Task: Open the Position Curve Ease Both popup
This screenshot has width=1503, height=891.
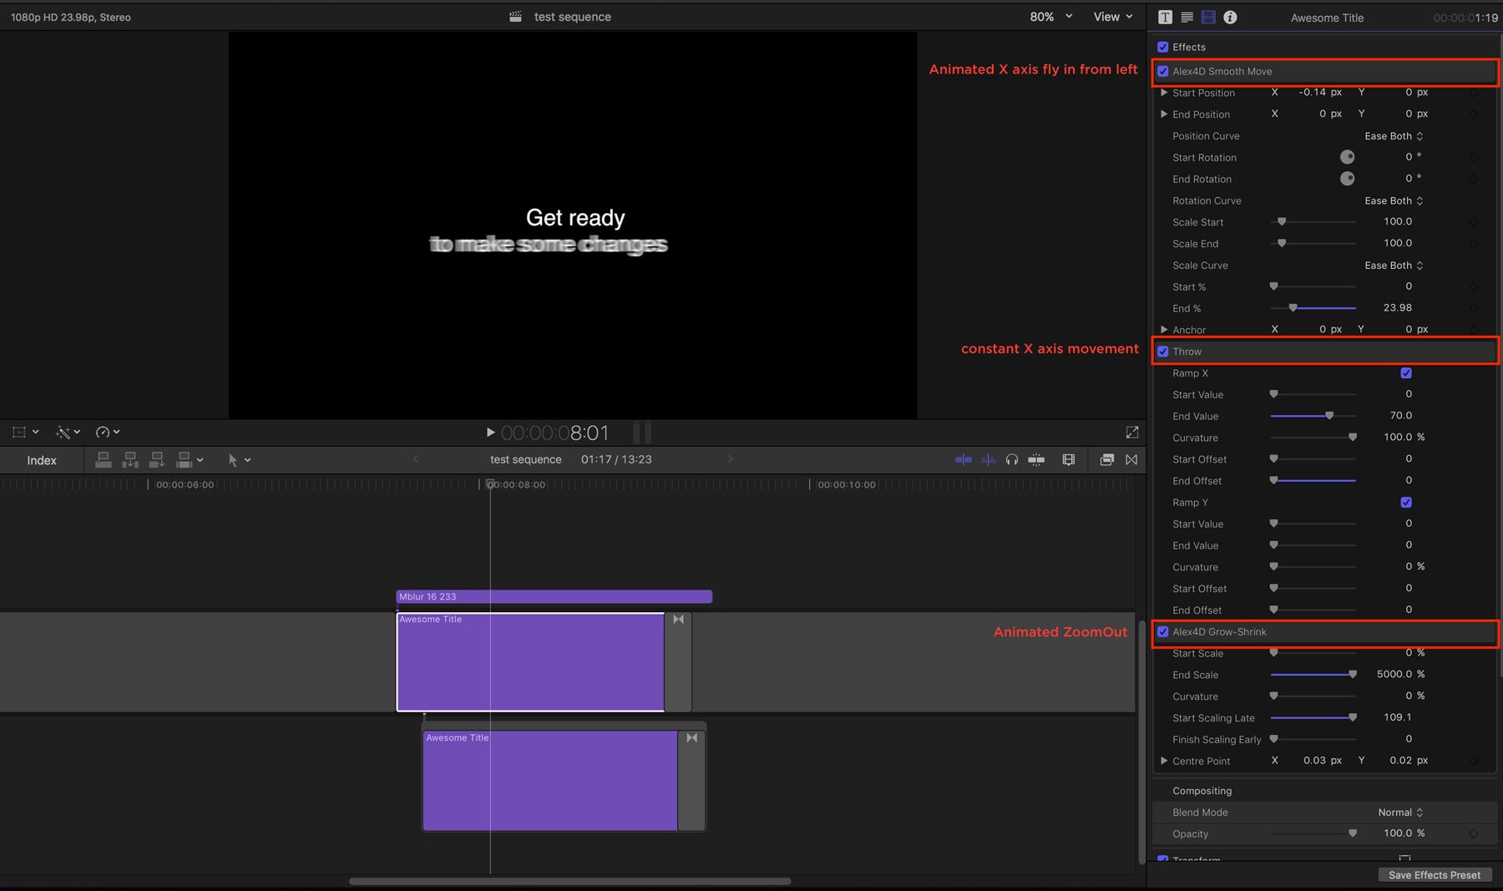Action: click(x=1394, y=136)
